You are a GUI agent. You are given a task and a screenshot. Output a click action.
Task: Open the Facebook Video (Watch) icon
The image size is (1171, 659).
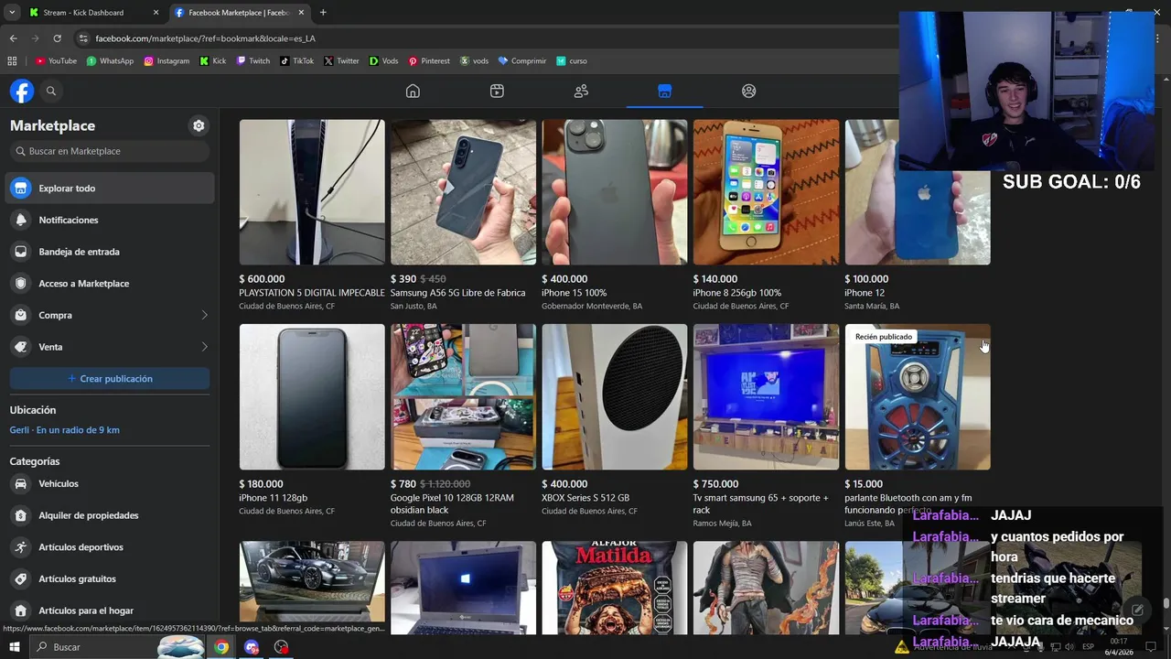[x=497, y=91]
